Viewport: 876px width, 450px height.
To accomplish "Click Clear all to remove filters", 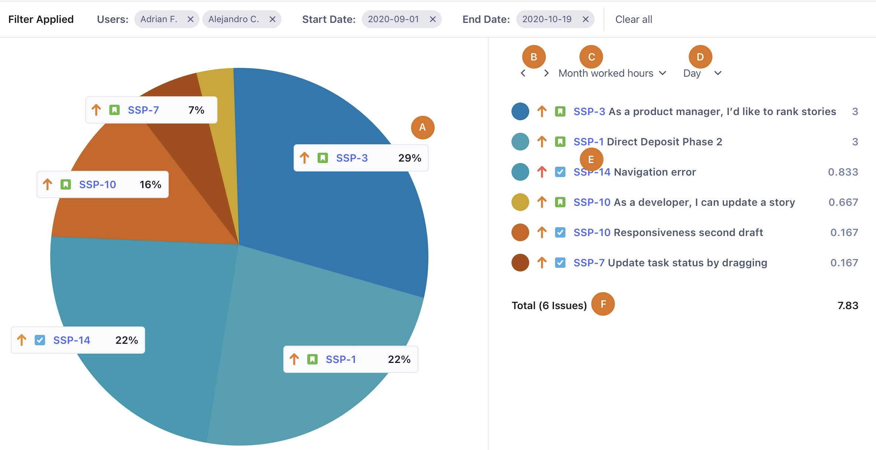I will point(633,19).
